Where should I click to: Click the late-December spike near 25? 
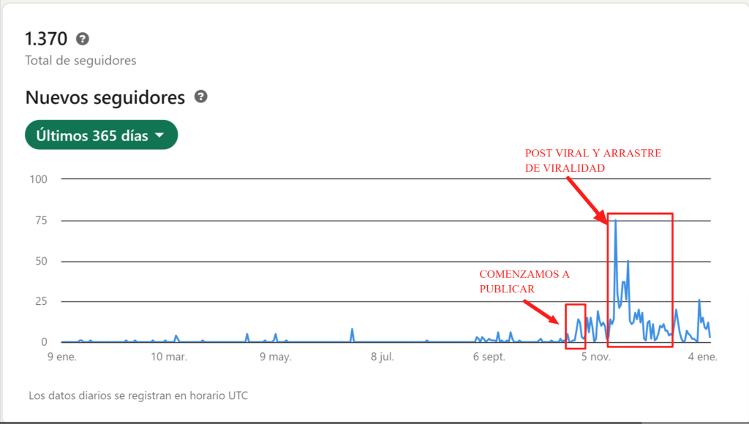coord(699,300)
